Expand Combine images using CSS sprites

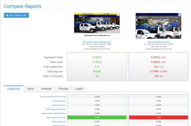pyautogui.click(x=53, y=113)
